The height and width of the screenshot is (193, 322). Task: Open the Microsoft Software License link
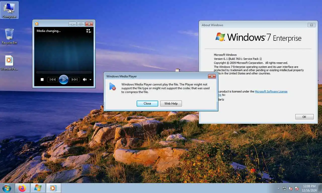pos(271,91)
